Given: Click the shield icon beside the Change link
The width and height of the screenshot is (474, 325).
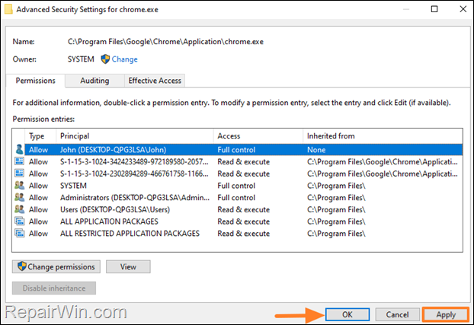Looking at the screenshot, I should click(x=105, y=59).
